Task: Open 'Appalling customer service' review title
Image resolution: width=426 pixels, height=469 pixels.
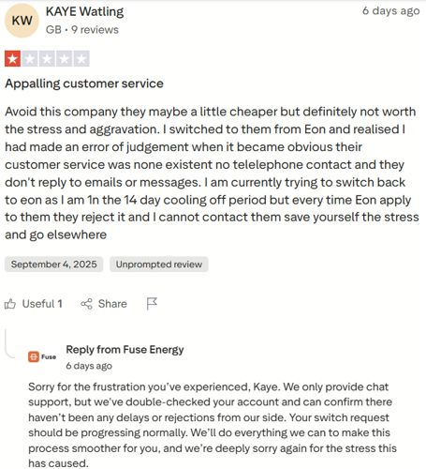Action: tap(84, 83)
